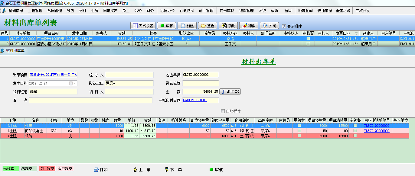Open the 附件(0) attachments button

click(x=230, y=91)
